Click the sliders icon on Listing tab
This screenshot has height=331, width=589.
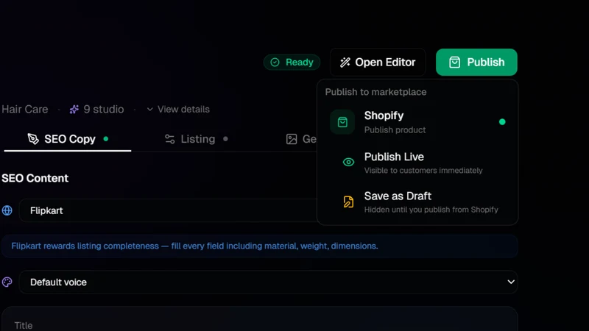tap(170, 139)
